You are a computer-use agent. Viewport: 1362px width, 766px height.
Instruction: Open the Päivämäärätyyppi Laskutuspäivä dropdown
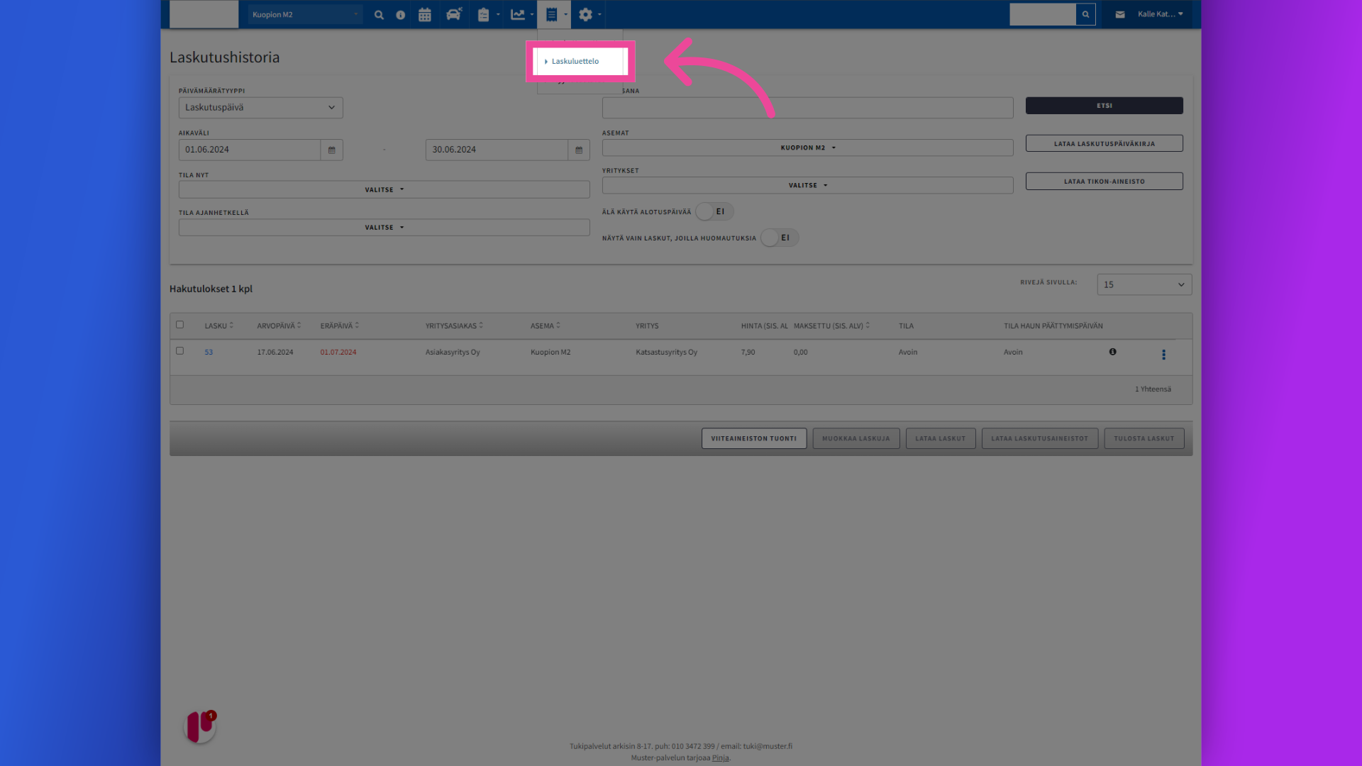[x=260, y=108]
